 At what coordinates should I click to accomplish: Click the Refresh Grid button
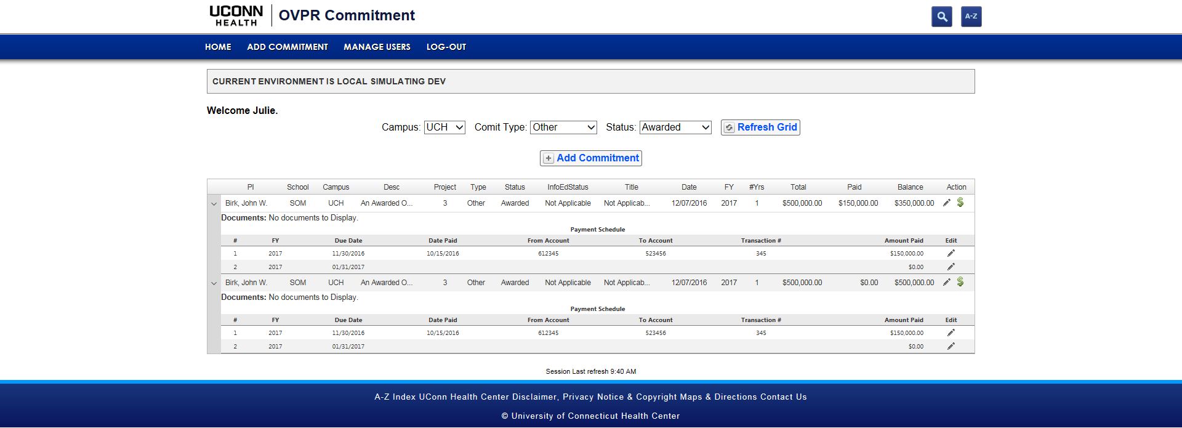coord(760,127)
